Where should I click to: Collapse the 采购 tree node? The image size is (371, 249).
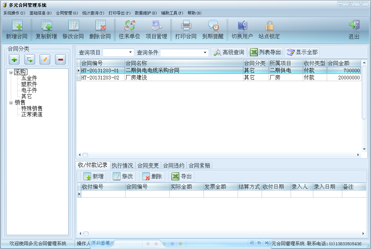(11, 72)
